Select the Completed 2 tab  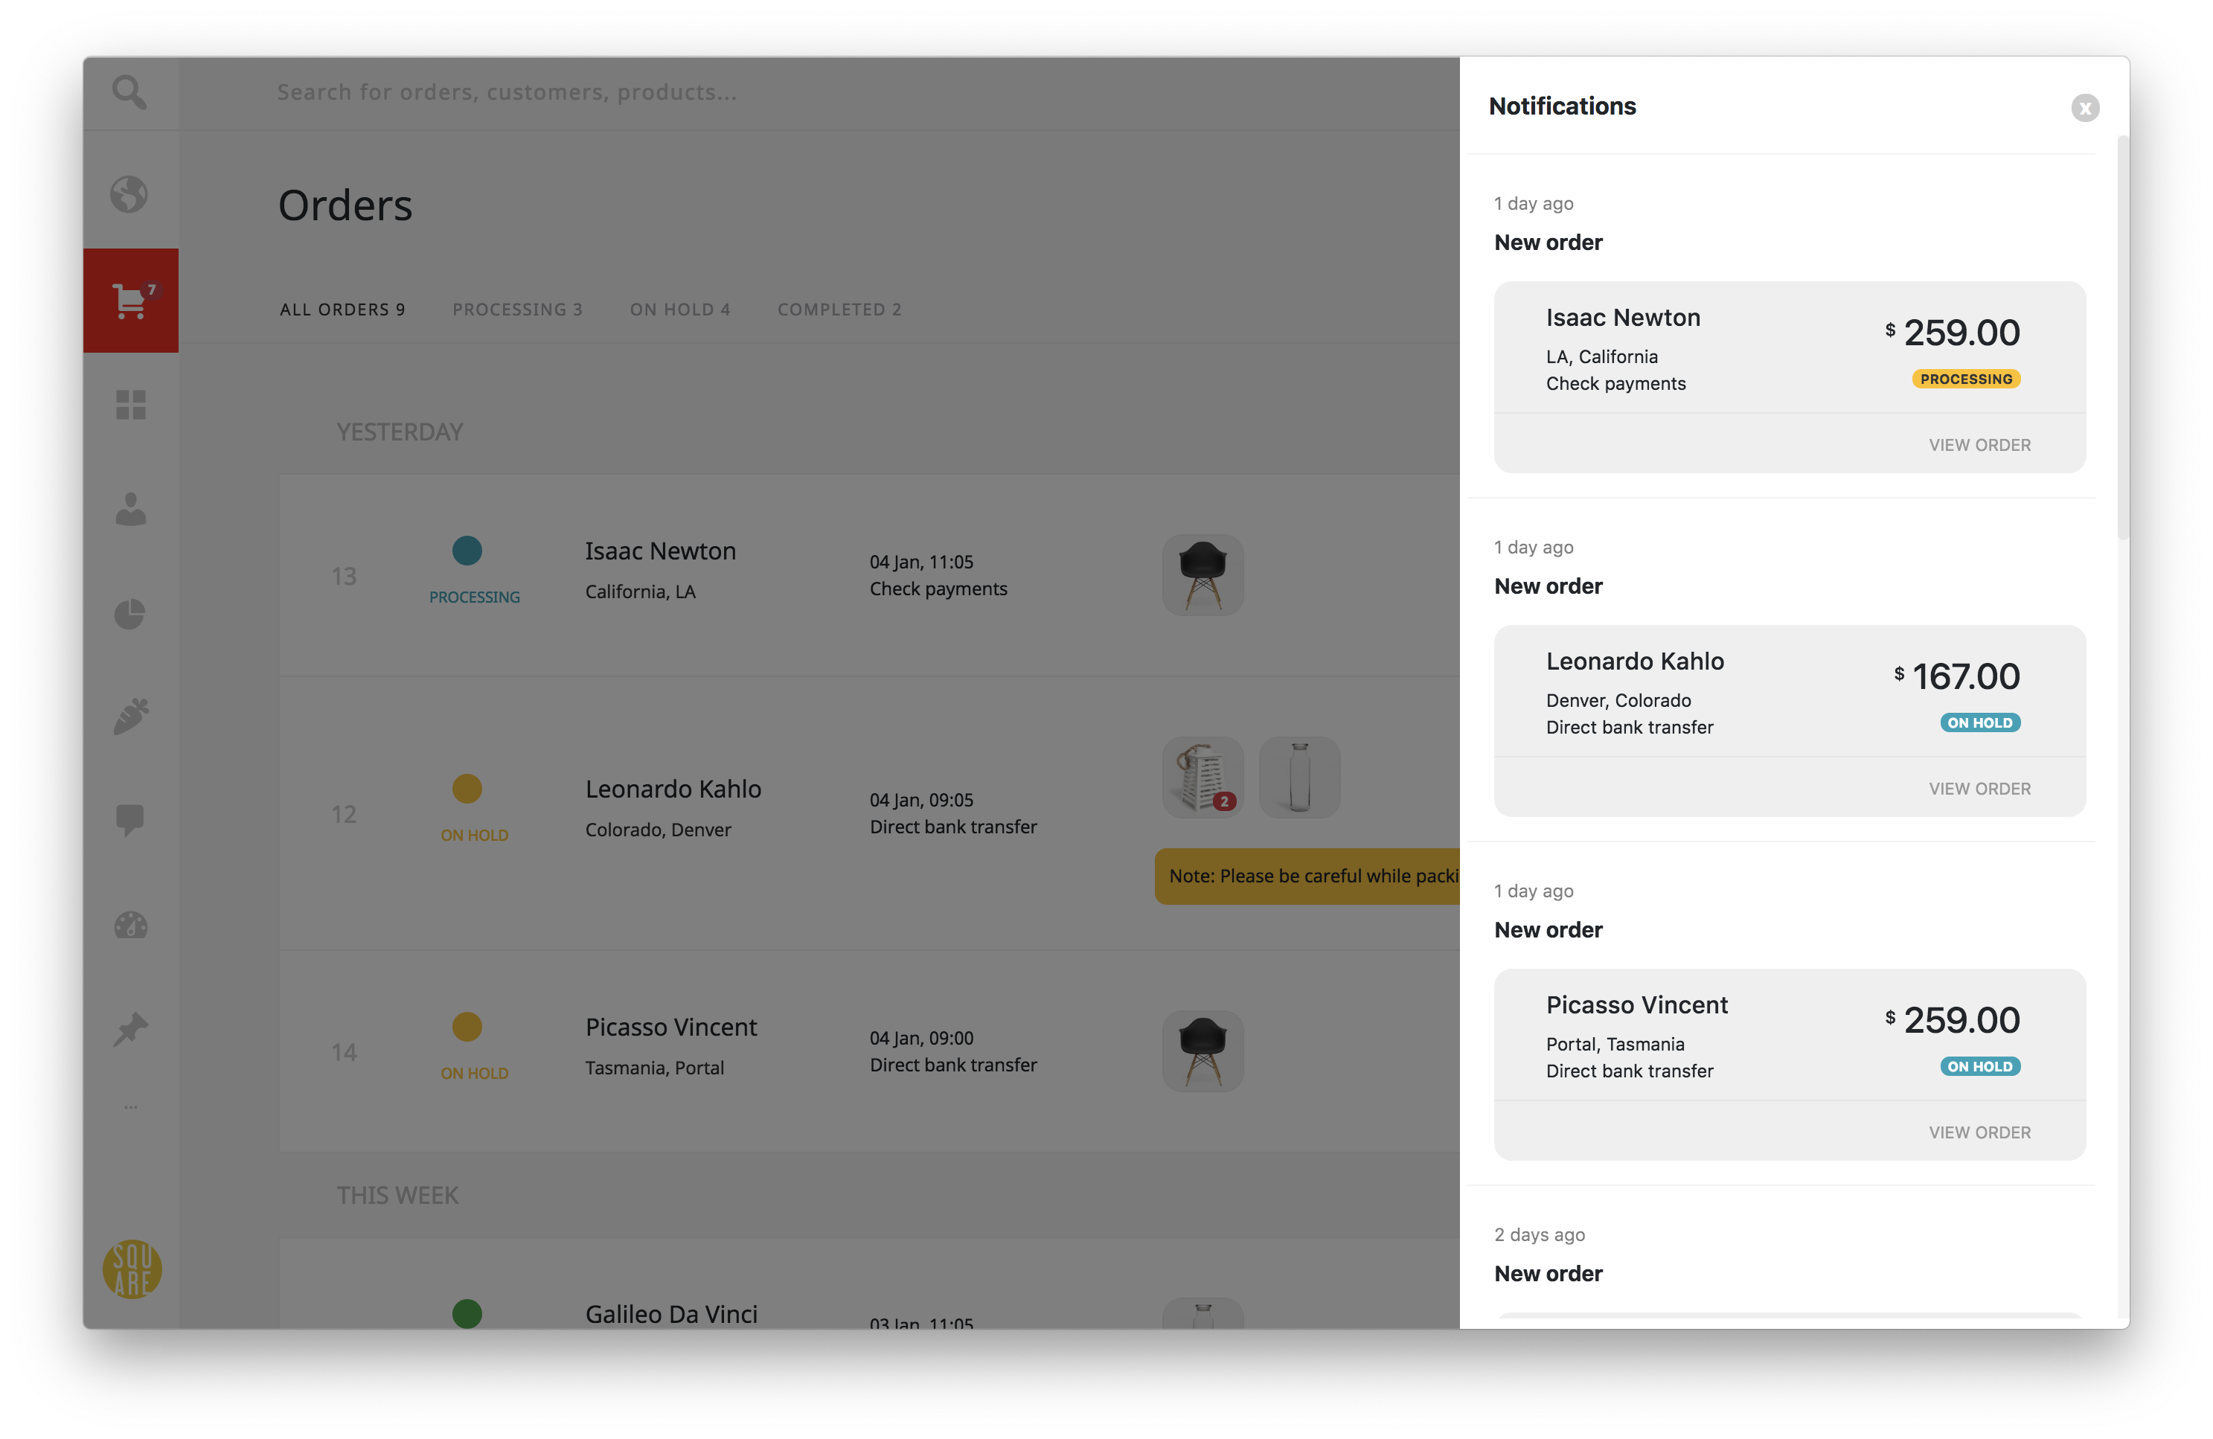click(839, 310)
